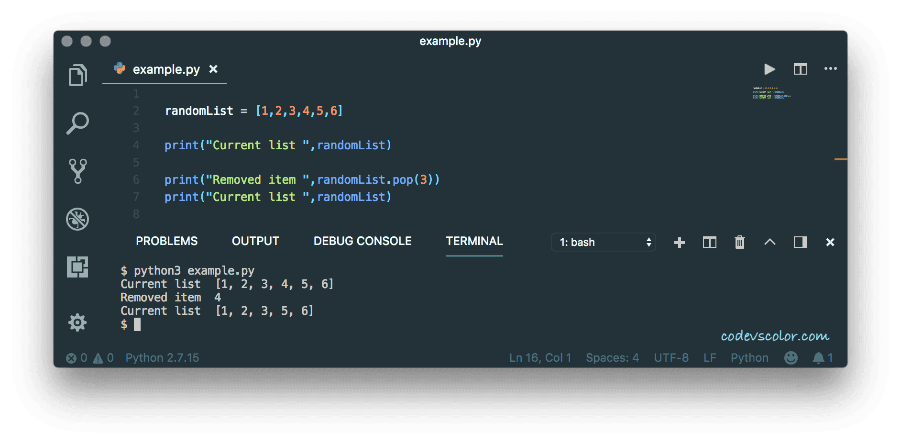Split the editor using top-right icon

tap(801, 69)
